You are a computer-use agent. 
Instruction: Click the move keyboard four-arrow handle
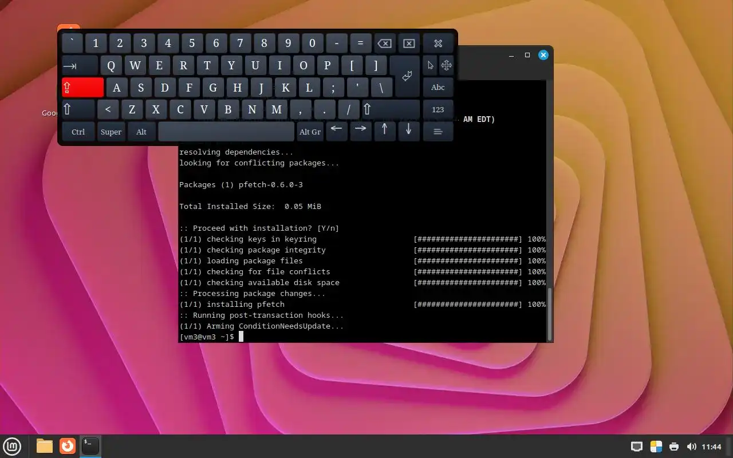coord(446,65)
